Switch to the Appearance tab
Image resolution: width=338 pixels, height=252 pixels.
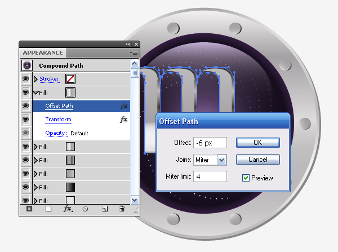(x=43, y=52)
